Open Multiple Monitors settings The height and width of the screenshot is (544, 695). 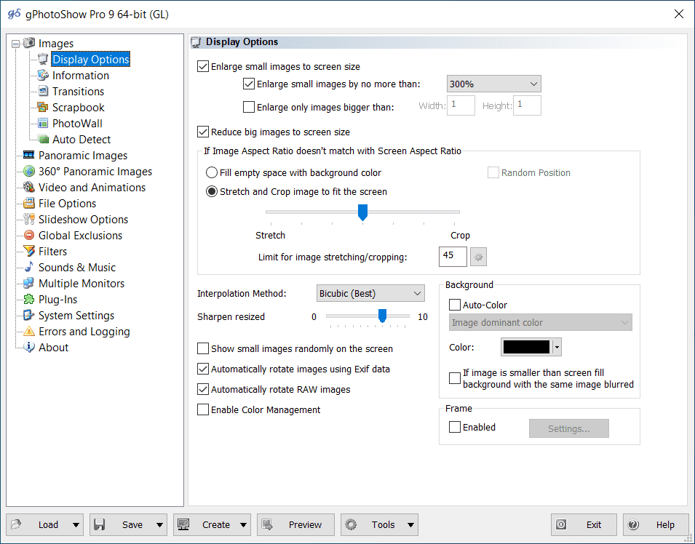tap(81, 283)
